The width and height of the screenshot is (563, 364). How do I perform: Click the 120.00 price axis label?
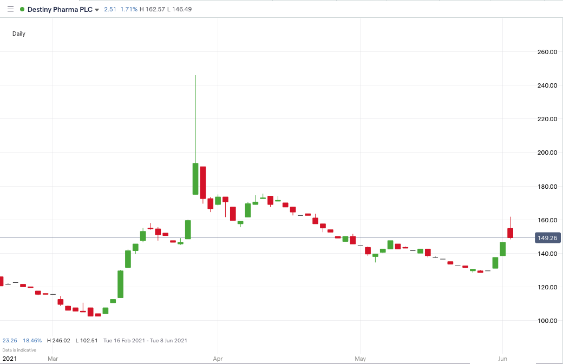547,287
